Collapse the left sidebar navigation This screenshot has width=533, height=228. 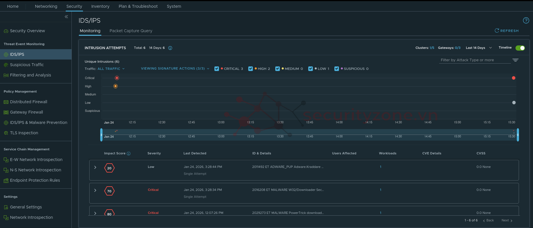click(x=66, y=17)
